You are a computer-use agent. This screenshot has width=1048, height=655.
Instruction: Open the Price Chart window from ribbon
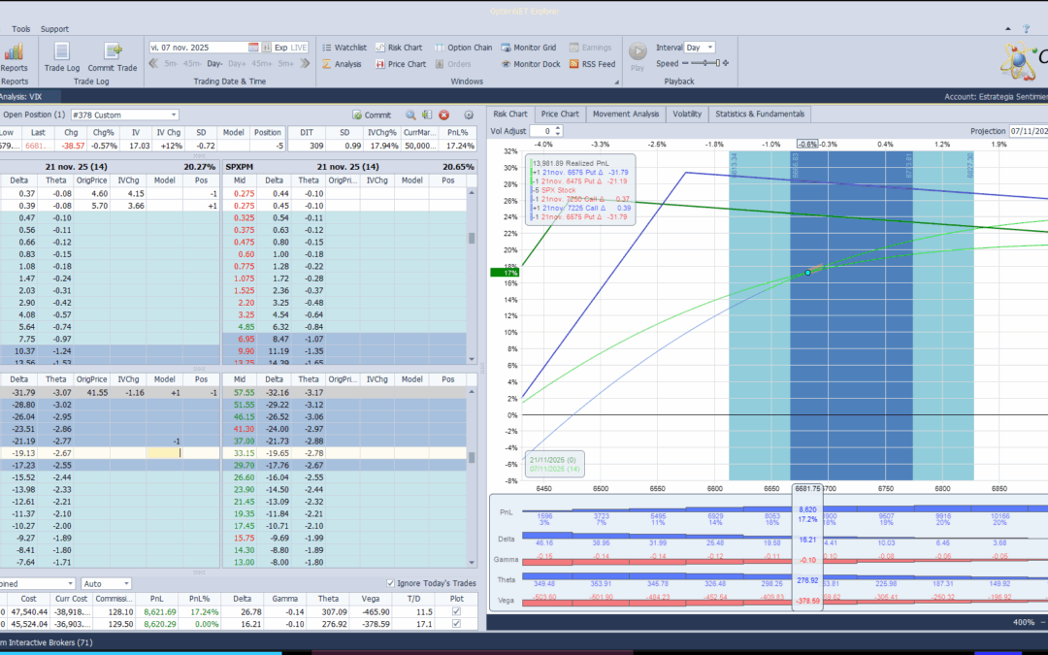[x=401, y=64]
